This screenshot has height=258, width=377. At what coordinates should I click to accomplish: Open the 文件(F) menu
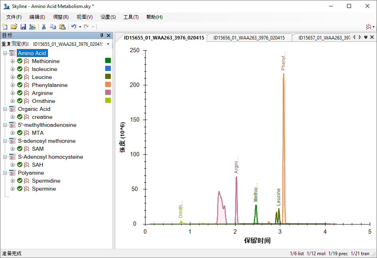point(14,17)
